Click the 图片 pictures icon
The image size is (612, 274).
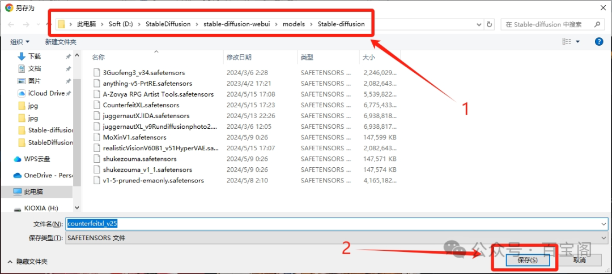point(22,81)
